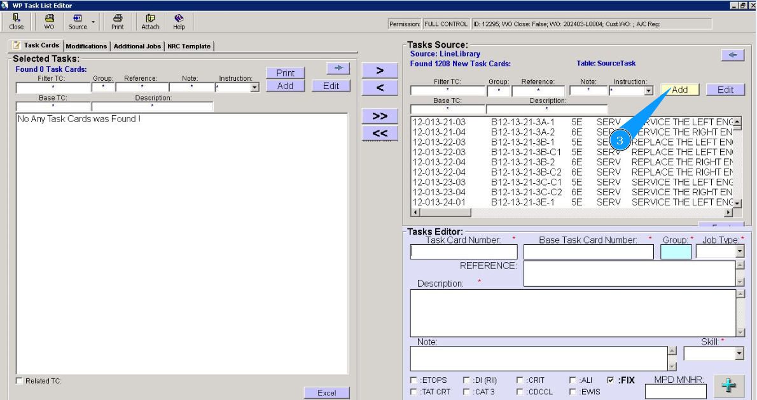Open the WO toolbar icon
This screenshot has height=400, width=757.
click(49, 22)
